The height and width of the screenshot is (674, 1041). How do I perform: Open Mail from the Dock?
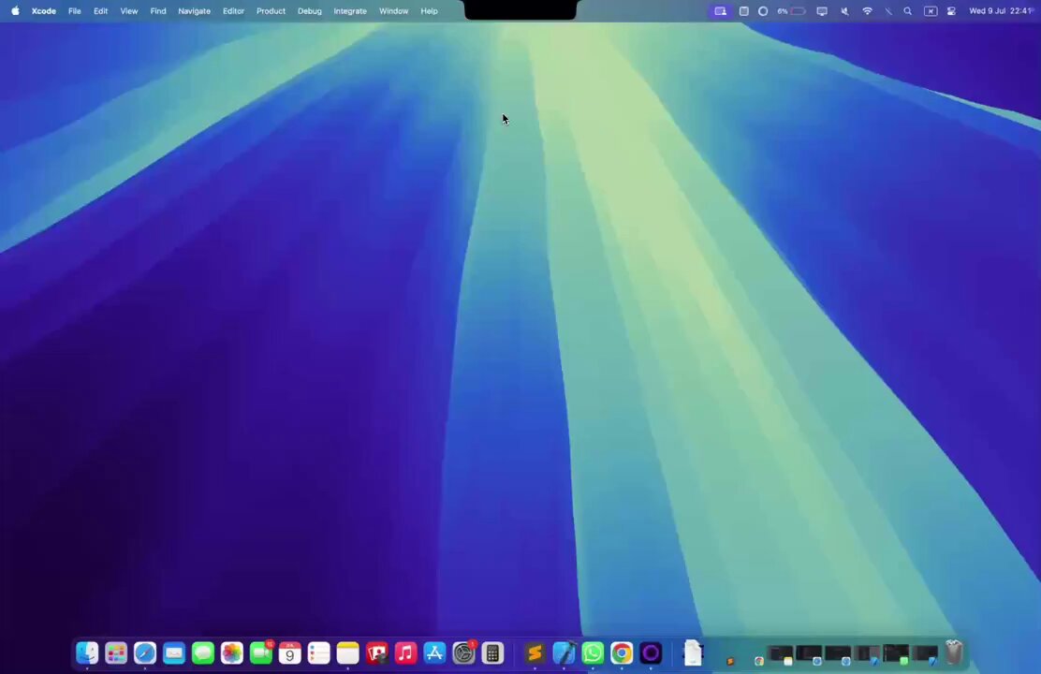click(174, 652)
